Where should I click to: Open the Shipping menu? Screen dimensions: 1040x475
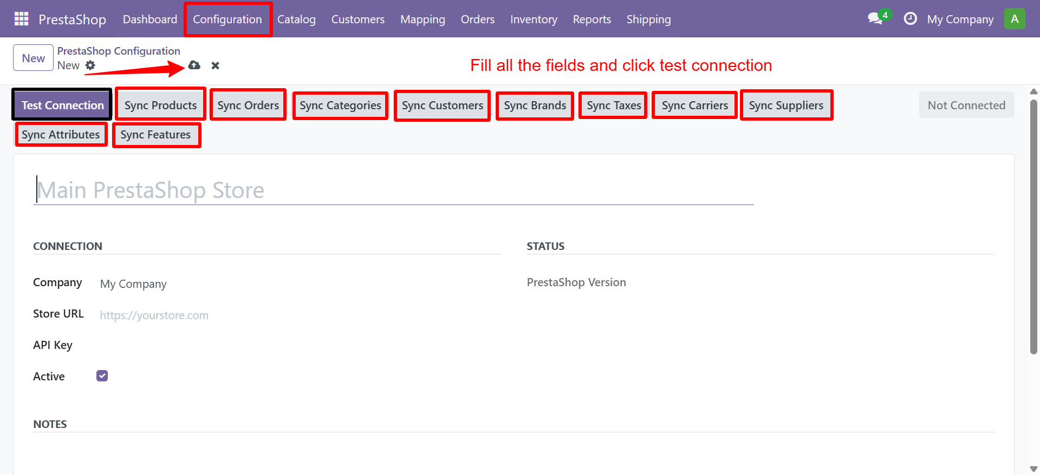[x=648, y=19]
